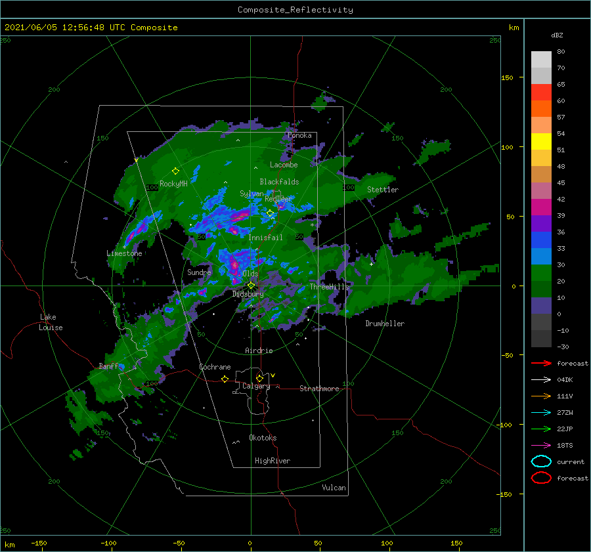591x552 pixels.
Task: Pick the orange swatch between 60 and 57
Action: click(541, 109)
